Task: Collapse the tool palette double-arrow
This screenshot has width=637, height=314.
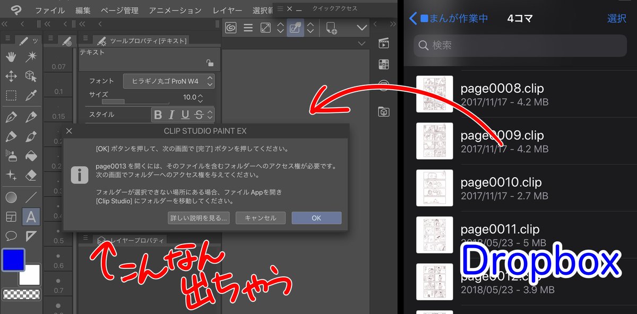Action: [x=4, y=24]
